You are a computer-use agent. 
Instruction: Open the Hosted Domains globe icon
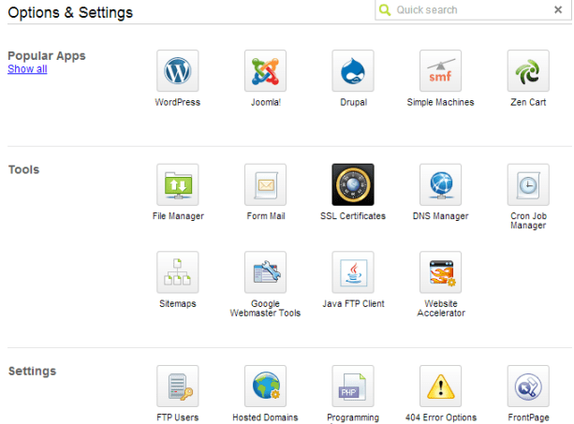265,386
